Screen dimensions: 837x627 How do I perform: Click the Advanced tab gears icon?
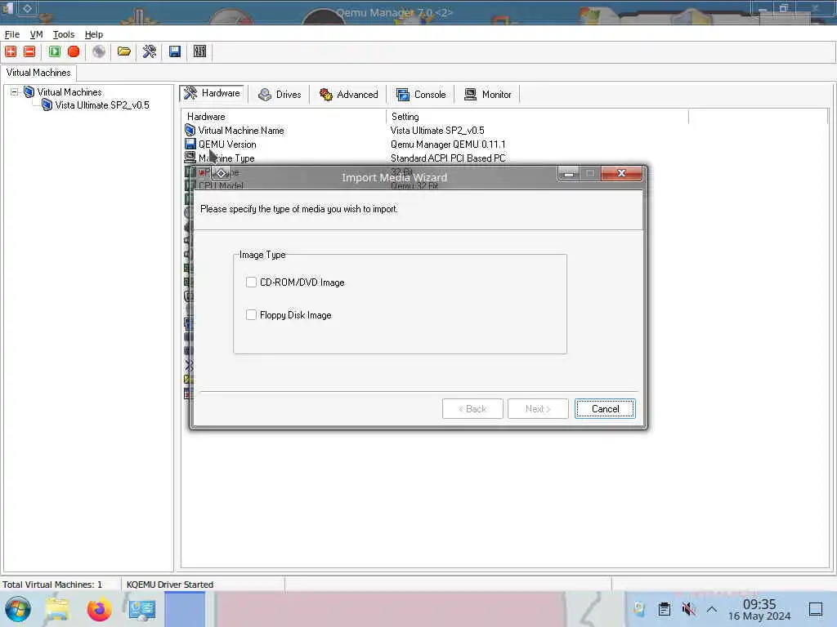(x=325, y=95)
